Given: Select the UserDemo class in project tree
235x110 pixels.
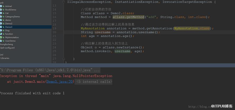Looking at the screenshot, I should tap(10, 41).
